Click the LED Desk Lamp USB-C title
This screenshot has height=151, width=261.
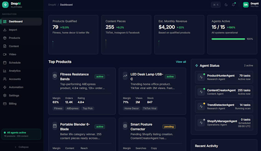(147, 77)
